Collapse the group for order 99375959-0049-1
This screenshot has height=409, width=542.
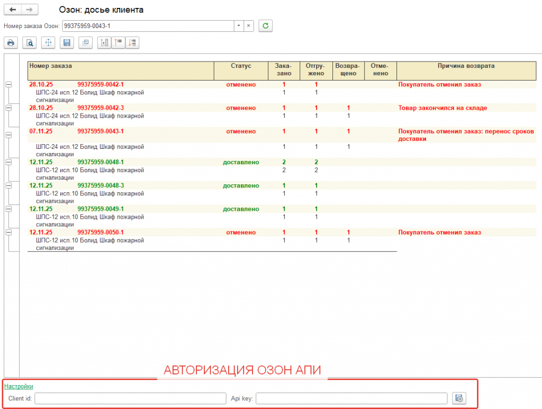[x=8, y=209]
